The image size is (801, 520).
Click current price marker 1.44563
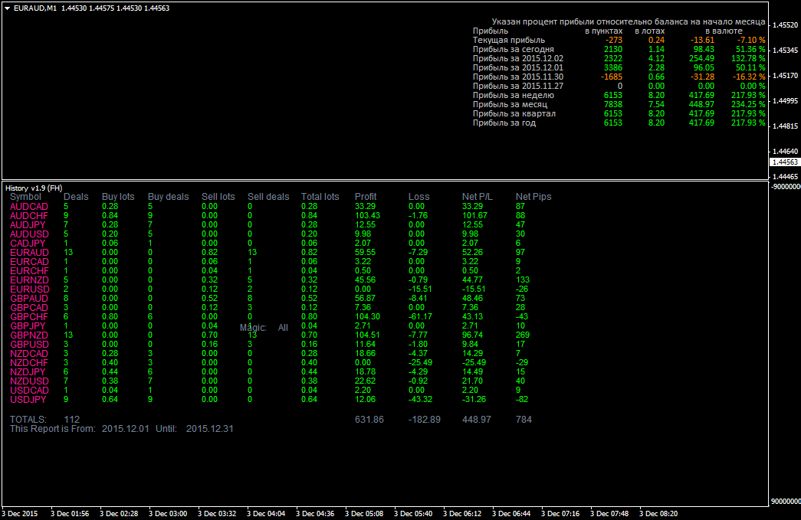click(785, 162)
